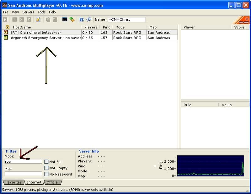Click the greyed Add Server checkmark icon
The width and height of the screenshot is (251, 194).
point(14,20)
